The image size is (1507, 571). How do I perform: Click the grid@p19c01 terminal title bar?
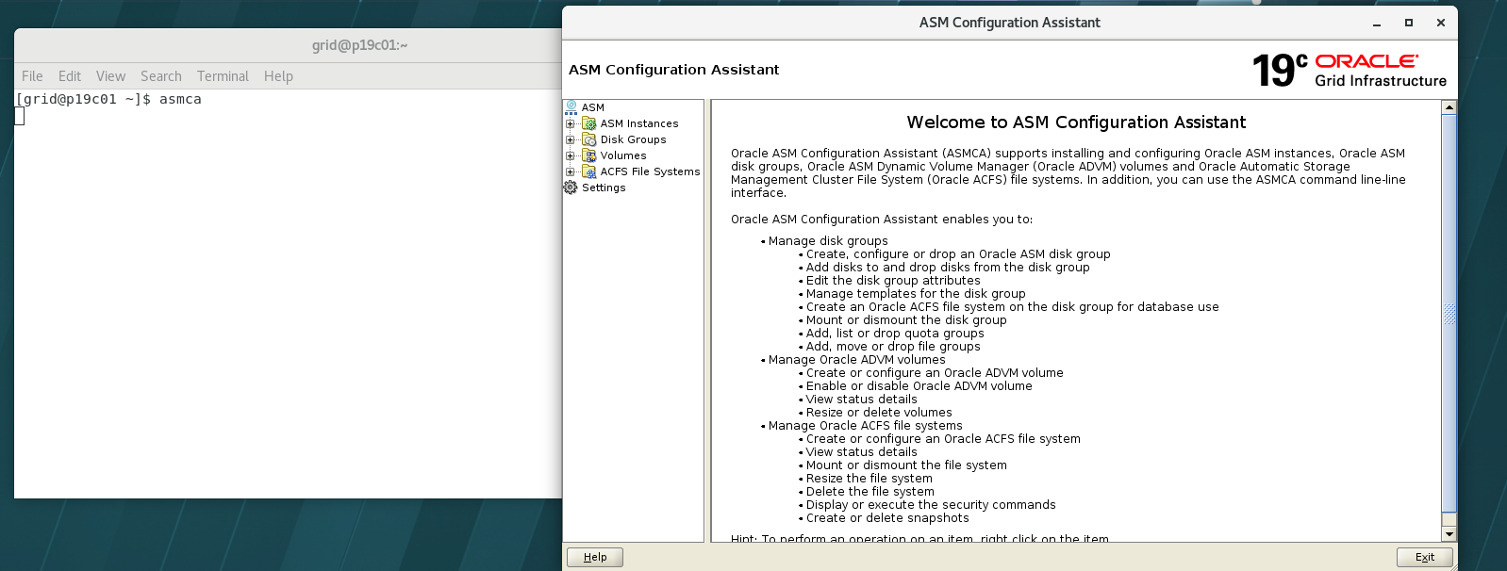point(289,45)
